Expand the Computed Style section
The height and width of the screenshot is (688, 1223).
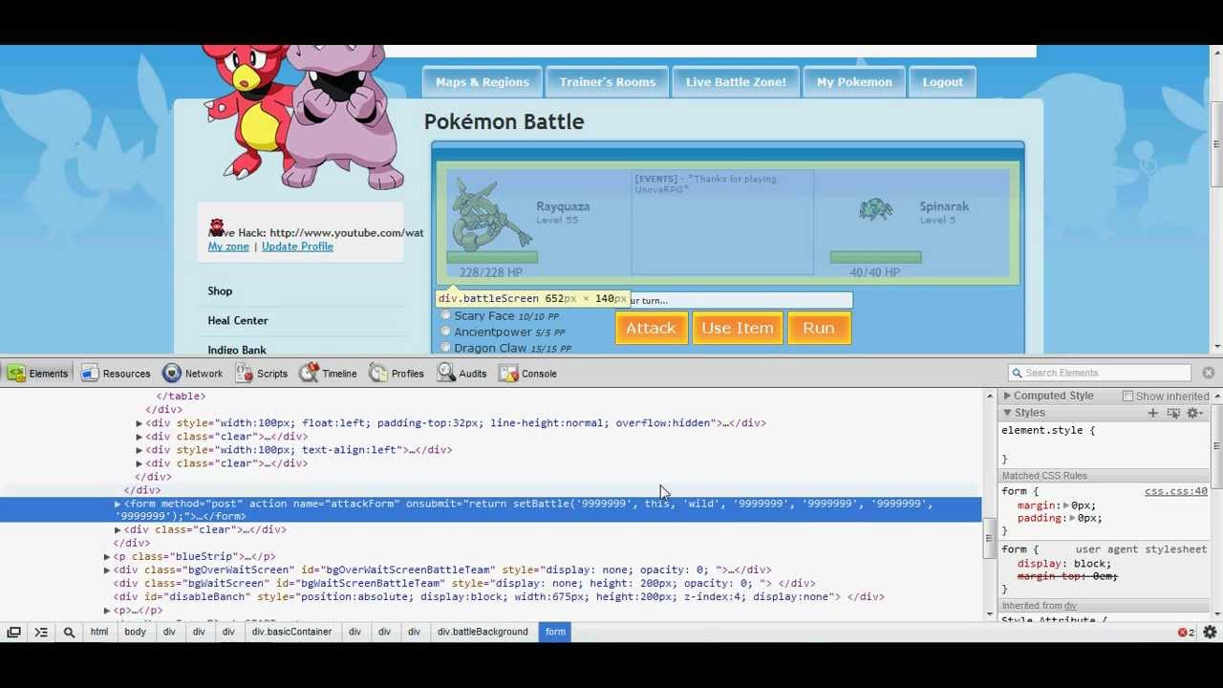(x=1007, y=396)
